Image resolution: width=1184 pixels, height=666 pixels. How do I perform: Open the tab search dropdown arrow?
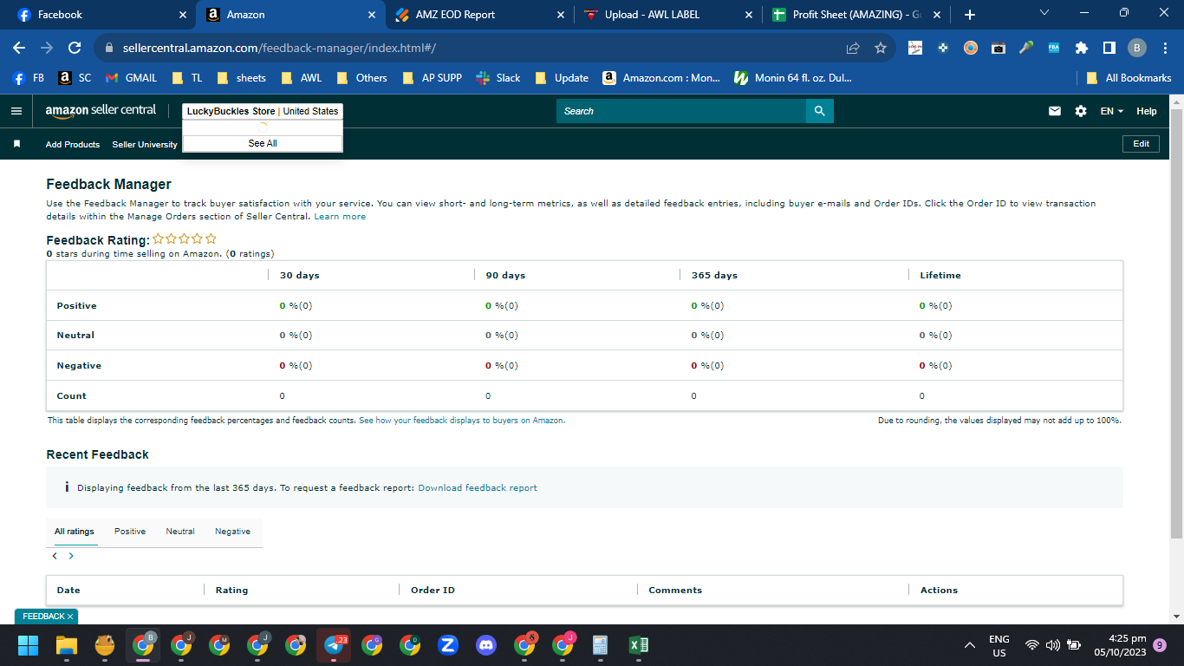point(1044,13)
